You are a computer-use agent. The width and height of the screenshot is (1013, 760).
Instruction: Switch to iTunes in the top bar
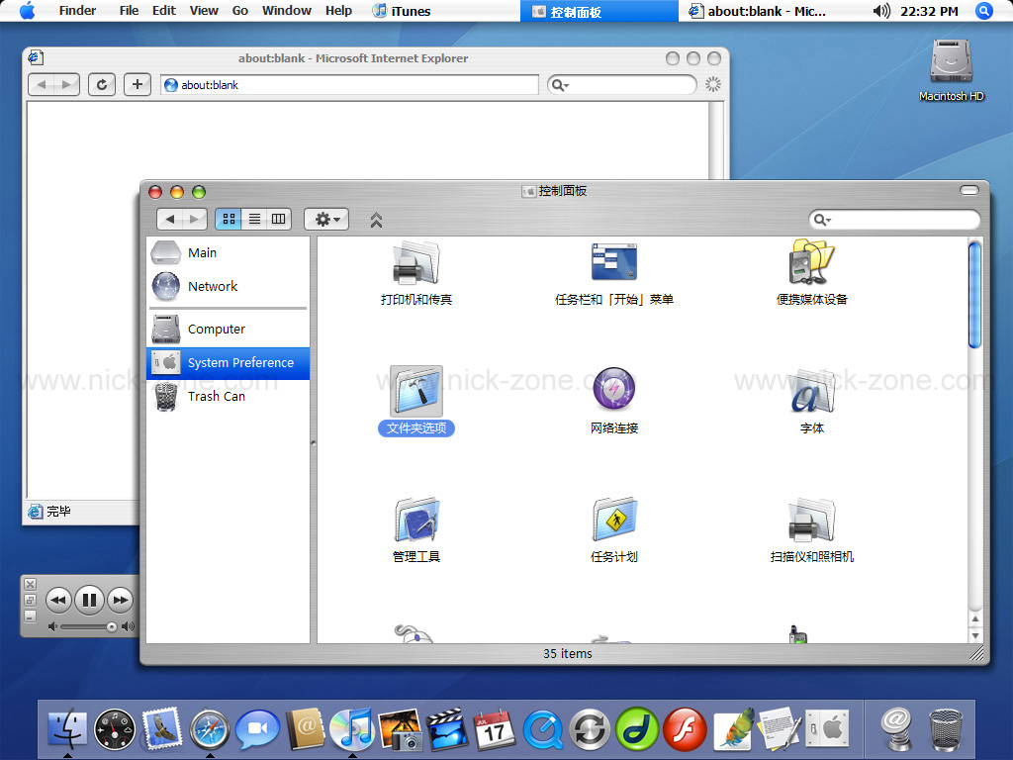click(x=402, y=11)
